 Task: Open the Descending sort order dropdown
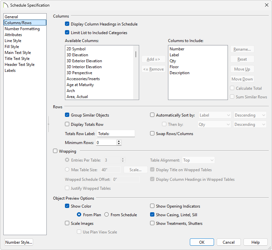click(250, 115)
